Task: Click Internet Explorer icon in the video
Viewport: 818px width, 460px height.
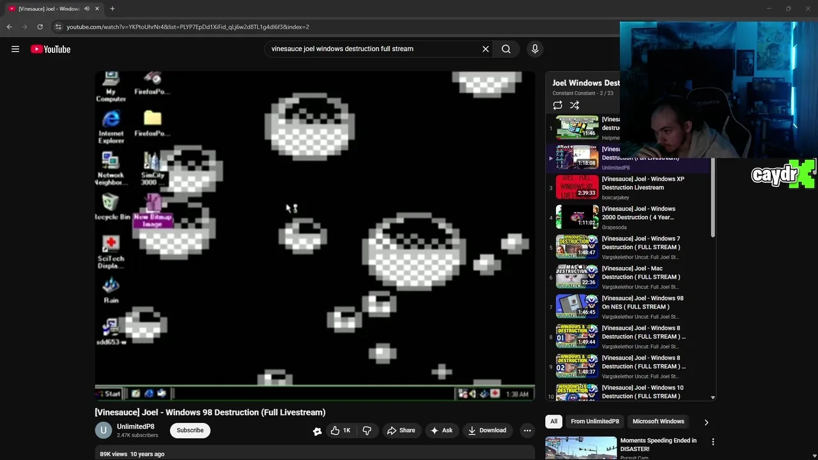Action: point(111,126)
